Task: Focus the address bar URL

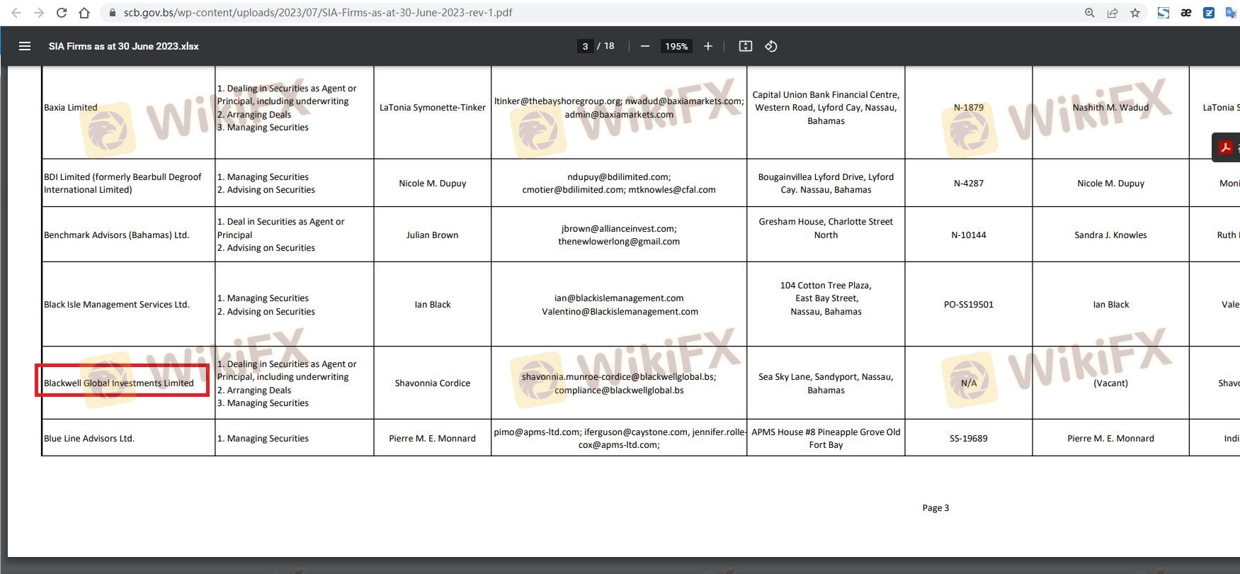Action: point(318,13)
